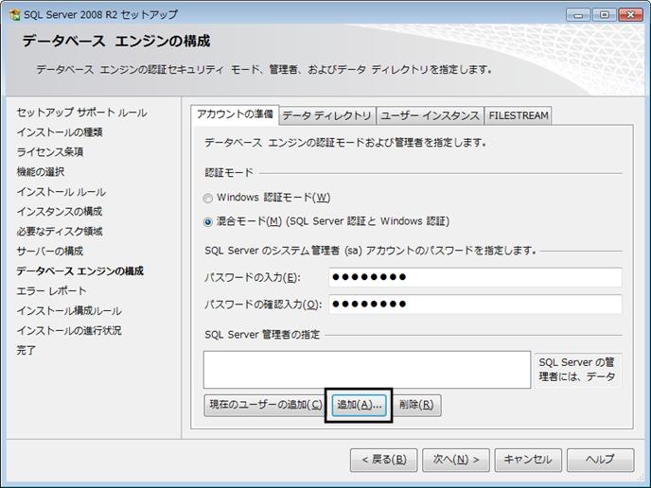Click 現在のユーザーの追加 button
651x488 pixels.
pos(265,405)
